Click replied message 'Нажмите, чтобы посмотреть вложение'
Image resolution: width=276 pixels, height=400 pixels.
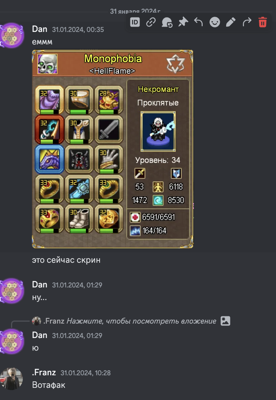tap(141, 321)
